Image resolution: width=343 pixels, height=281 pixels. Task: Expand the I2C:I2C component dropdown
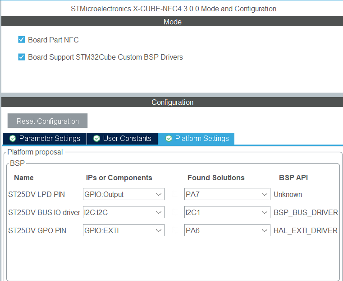[123, 212]
